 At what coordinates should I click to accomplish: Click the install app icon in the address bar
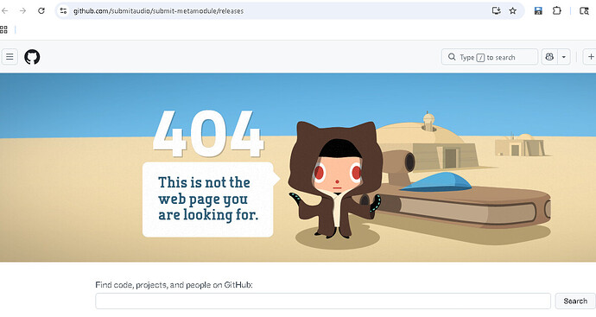pos(496,10)
